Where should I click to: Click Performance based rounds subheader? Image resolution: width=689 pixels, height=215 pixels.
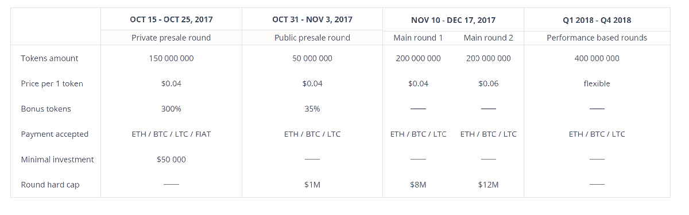597,38
